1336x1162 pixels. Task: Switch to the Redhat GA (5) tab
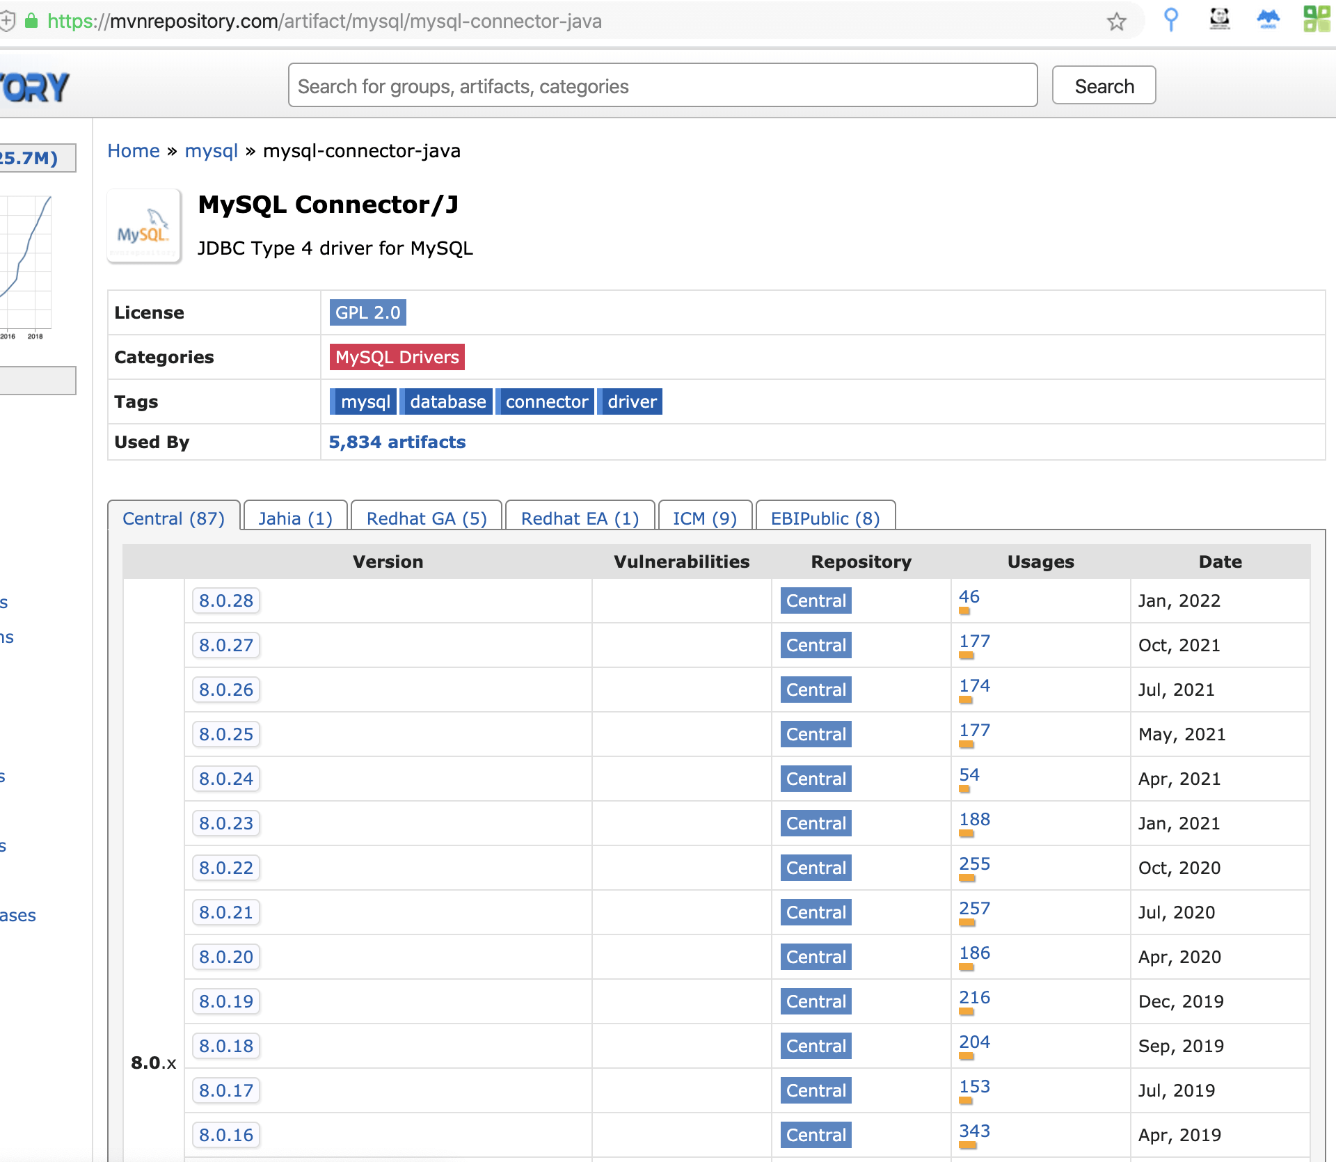click(x=427, y=518)
